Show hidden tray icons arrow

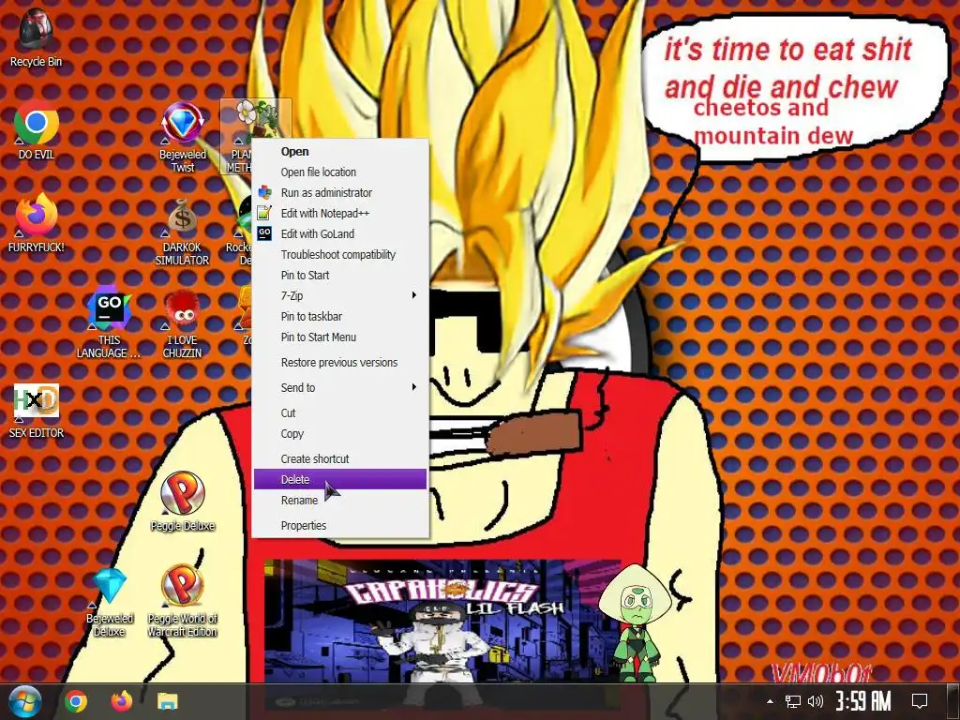coord(771,701)
